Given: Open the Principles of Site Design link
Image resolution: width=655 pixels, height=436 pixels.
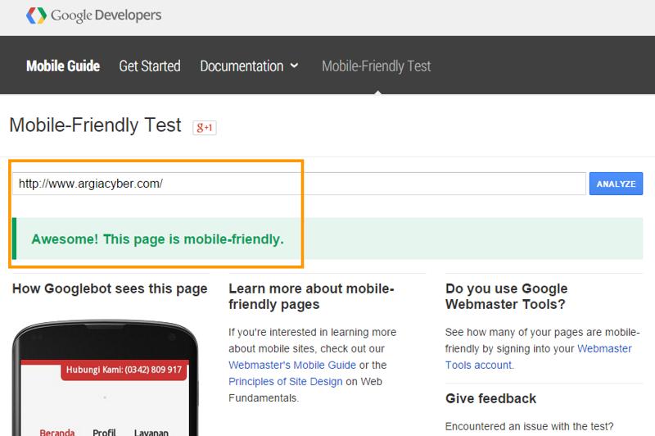Looking at the screenshot, I should [285, 381].
